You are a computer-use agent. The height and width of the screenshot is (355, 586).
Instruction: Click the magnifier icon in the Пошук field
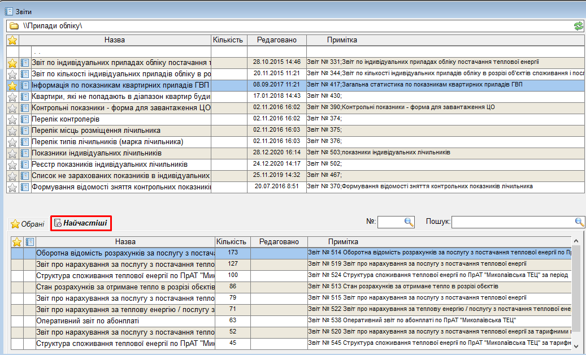tap(579, 222)
